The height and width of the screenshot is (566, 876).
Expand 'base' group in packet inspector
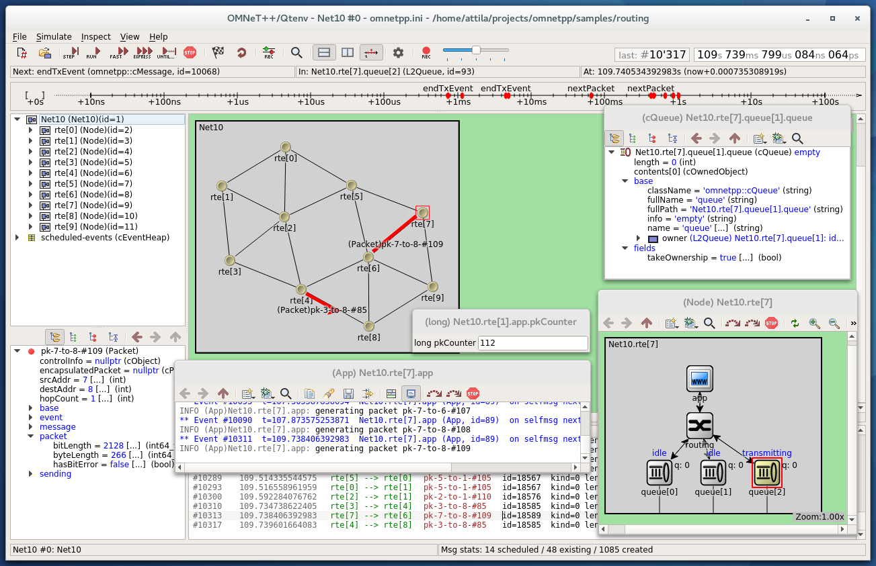click(x=31, y=408)
